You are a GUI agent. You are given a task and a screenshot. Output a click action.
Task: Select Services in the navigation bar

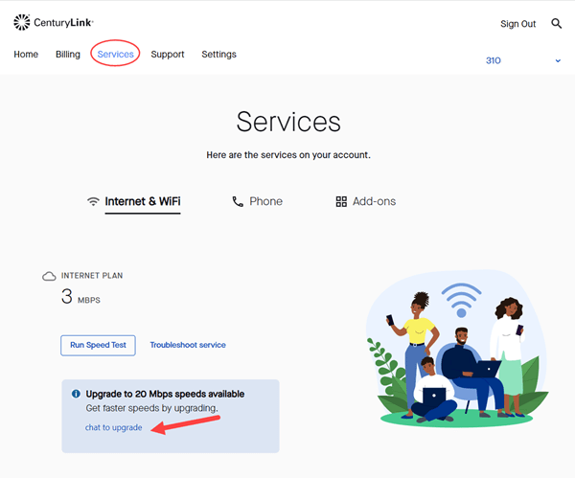pyautogui.click(x=115, y=55)
